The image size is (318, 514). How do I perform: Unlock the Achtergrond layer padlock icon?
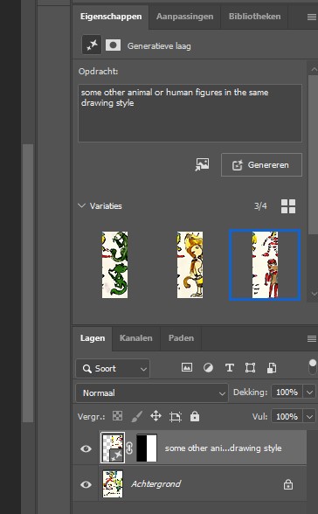point(288,484)
